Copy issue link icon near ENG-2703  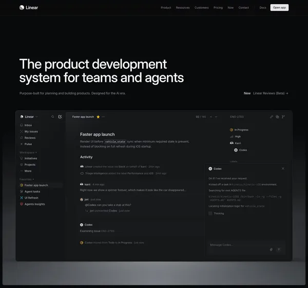(271, 117)
